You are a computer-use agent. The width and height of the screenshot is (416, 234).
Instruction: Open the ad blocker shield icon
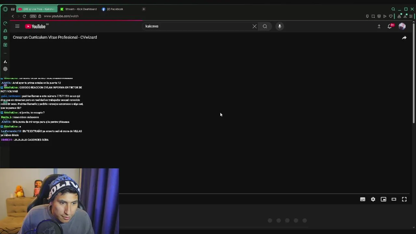(379, 16)
